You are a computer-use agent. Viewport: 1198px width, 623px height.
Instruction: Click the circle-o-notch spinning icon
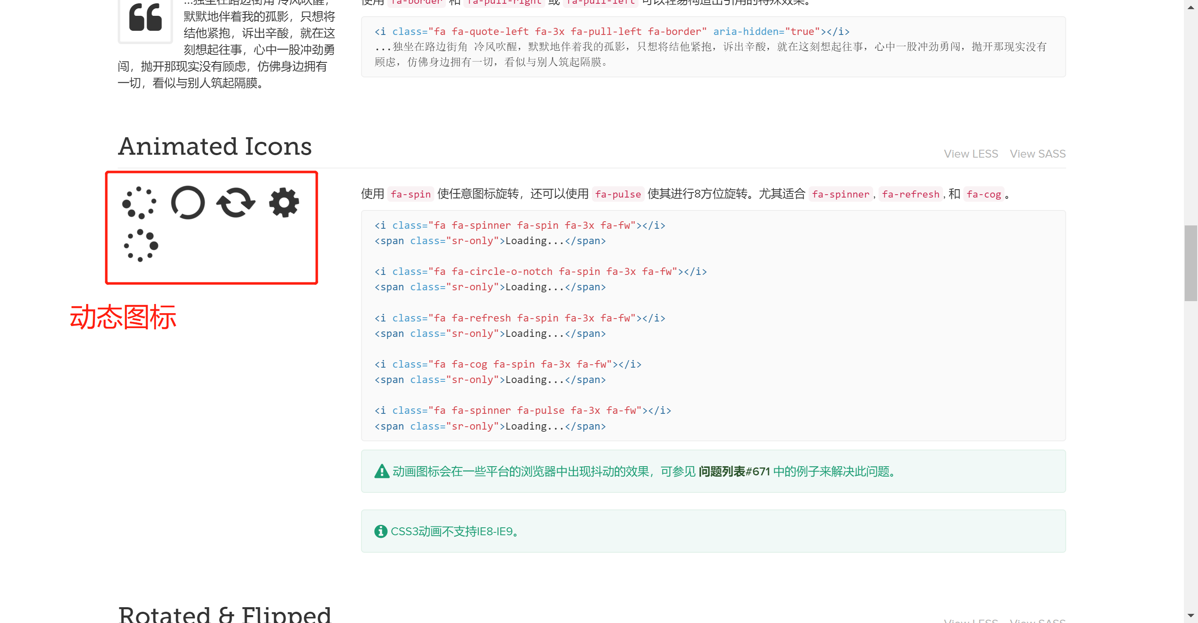188,203
